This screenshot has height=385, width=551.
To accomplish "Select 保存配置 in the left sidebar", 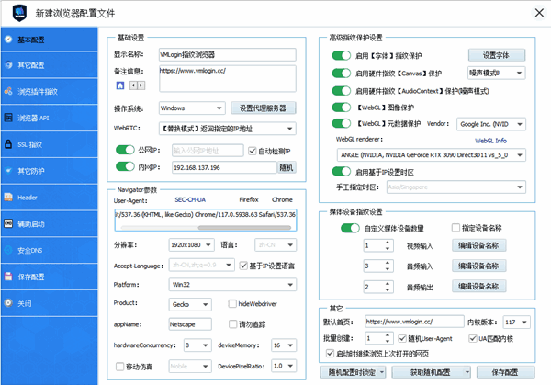I will (x=30, y=277).
